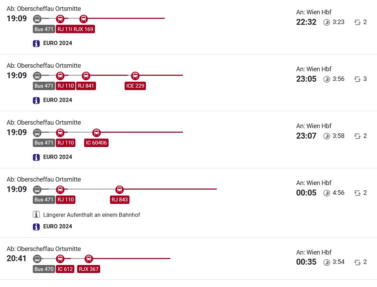Click the IC 60406 train stop icon
Image resolution: width=377 pixels, height=287 pixels.
[x=96, y=132]
